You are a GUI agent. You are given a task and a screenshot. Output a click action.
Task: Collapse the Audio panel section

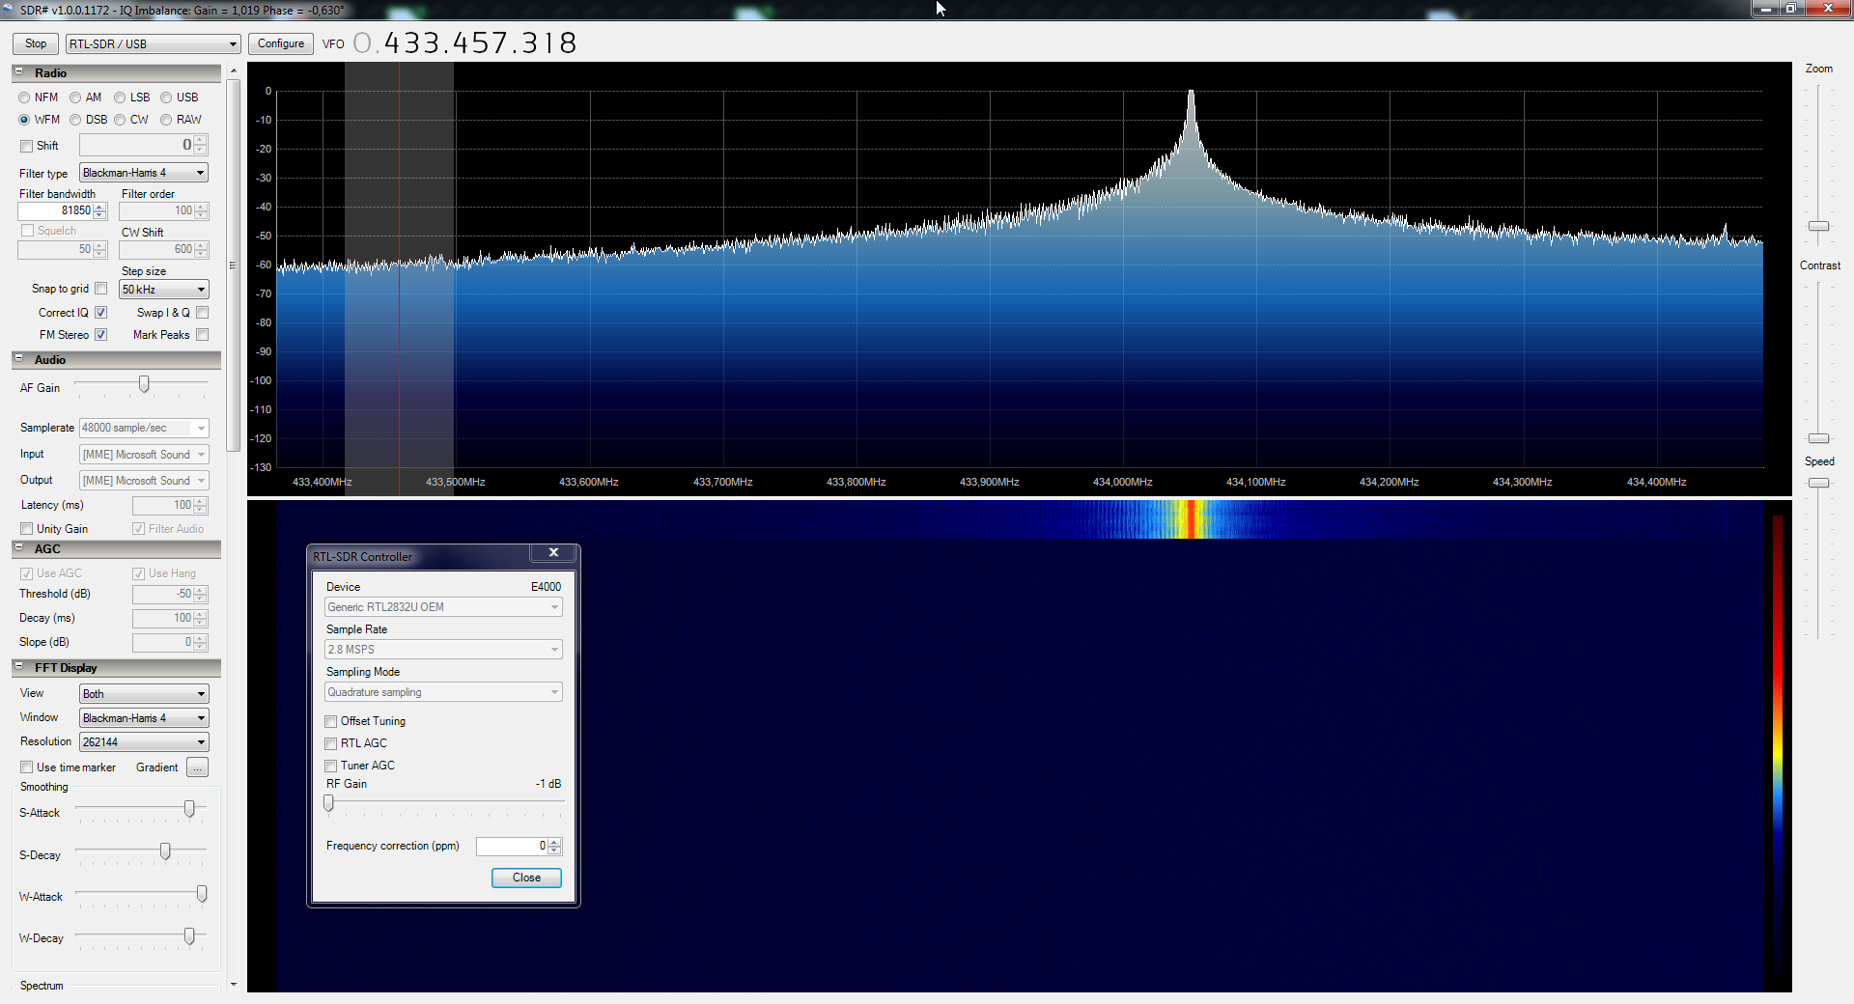[18, 359]
